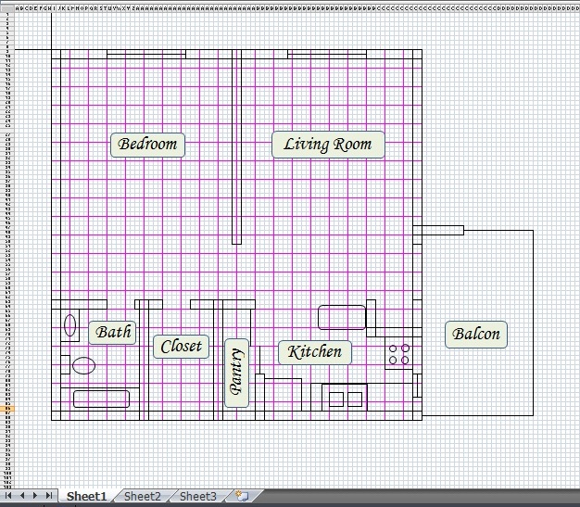This screenshot has height=507, width=580.
Task: Select the Living Room label box
Action: click(x=328, y=145)
